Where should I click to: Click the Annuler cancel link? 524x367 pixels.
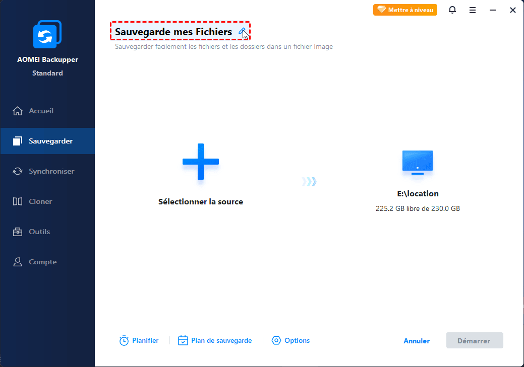click(x=417, y=341)
